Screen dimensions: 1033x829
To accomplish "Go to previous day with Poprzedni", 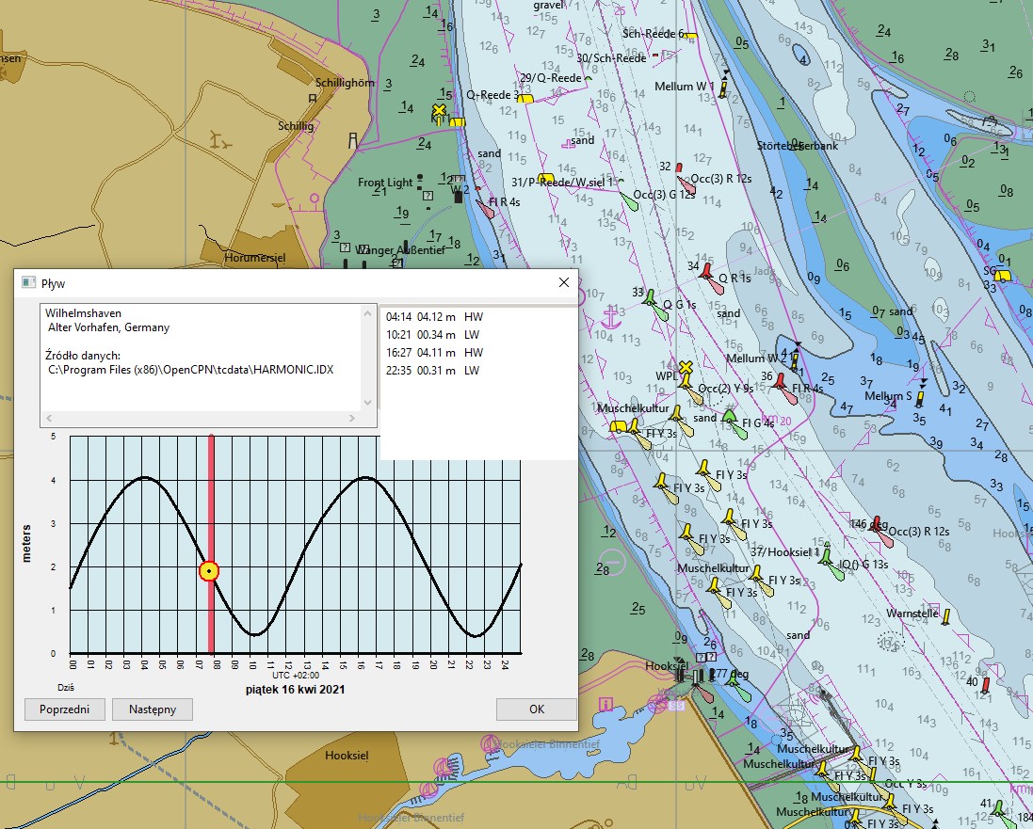I will 65,709.
